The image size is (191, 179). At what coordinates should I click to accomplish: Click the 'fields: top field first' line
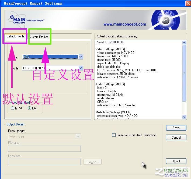tap(109, 67)
